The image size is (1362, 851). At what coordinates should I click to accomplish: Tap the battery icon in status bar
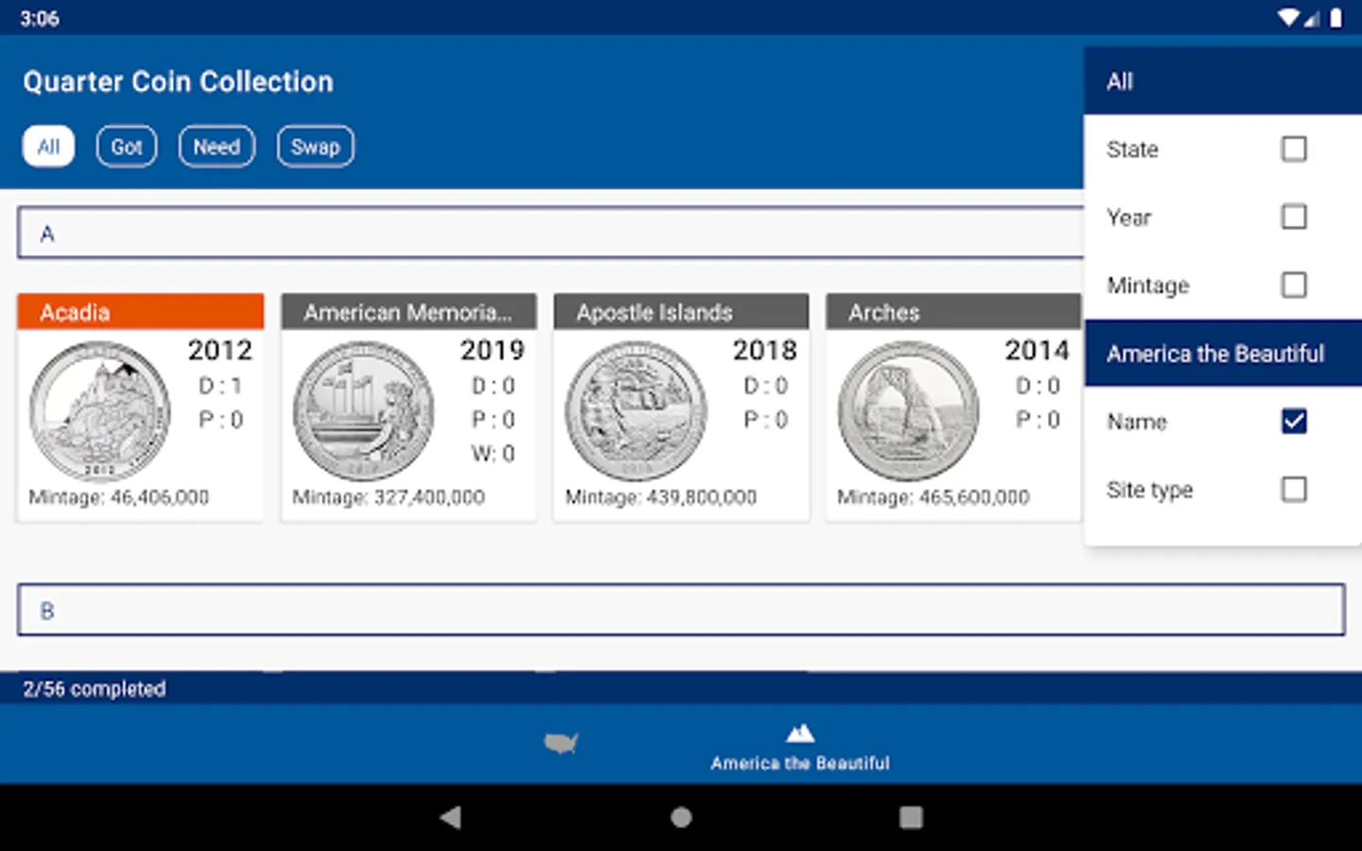coord(1336,18)
